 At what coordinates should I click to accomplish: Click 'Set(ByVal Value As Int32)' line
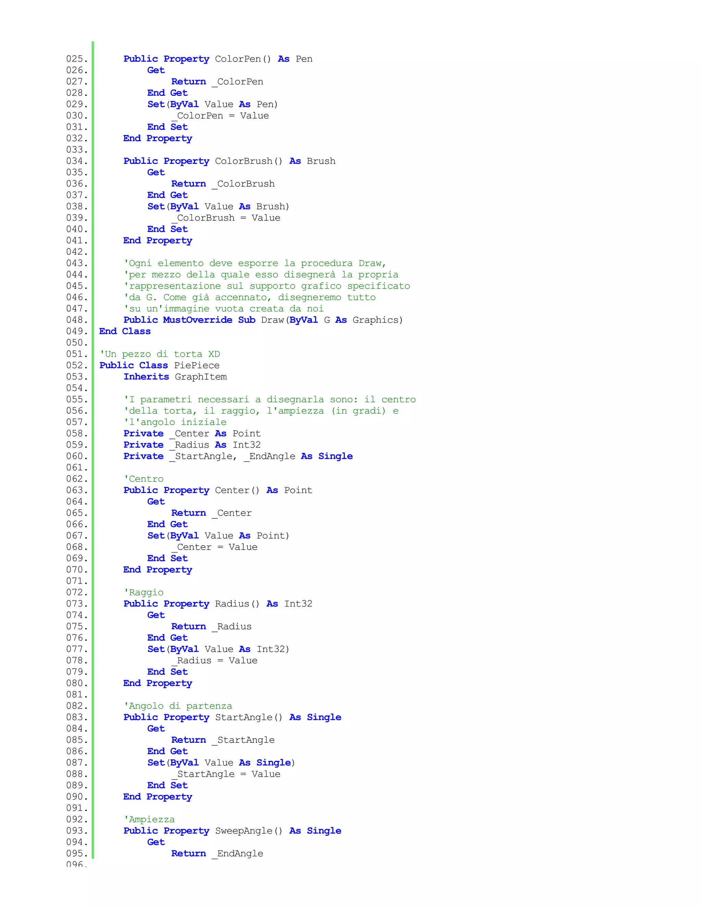pyautogui.click(x=218, y=649)
